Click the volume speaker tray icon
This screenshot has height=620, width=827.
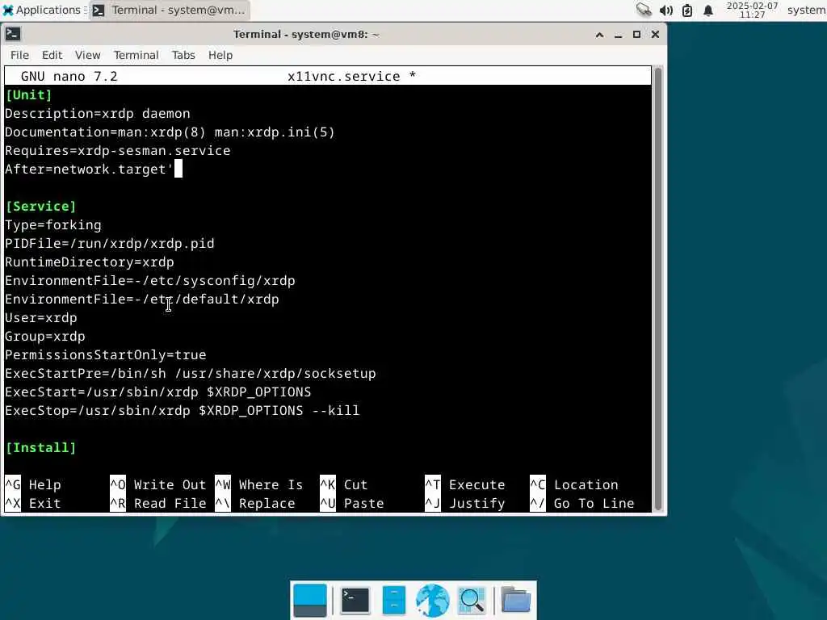click(666, 10)
